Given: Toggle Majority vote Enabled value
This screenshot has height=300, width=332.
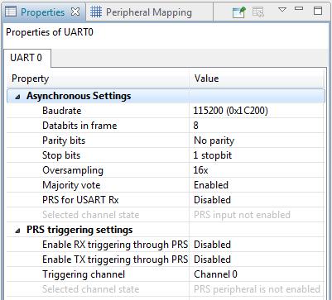Looking at the screenshot, I should tap(257, 185).
